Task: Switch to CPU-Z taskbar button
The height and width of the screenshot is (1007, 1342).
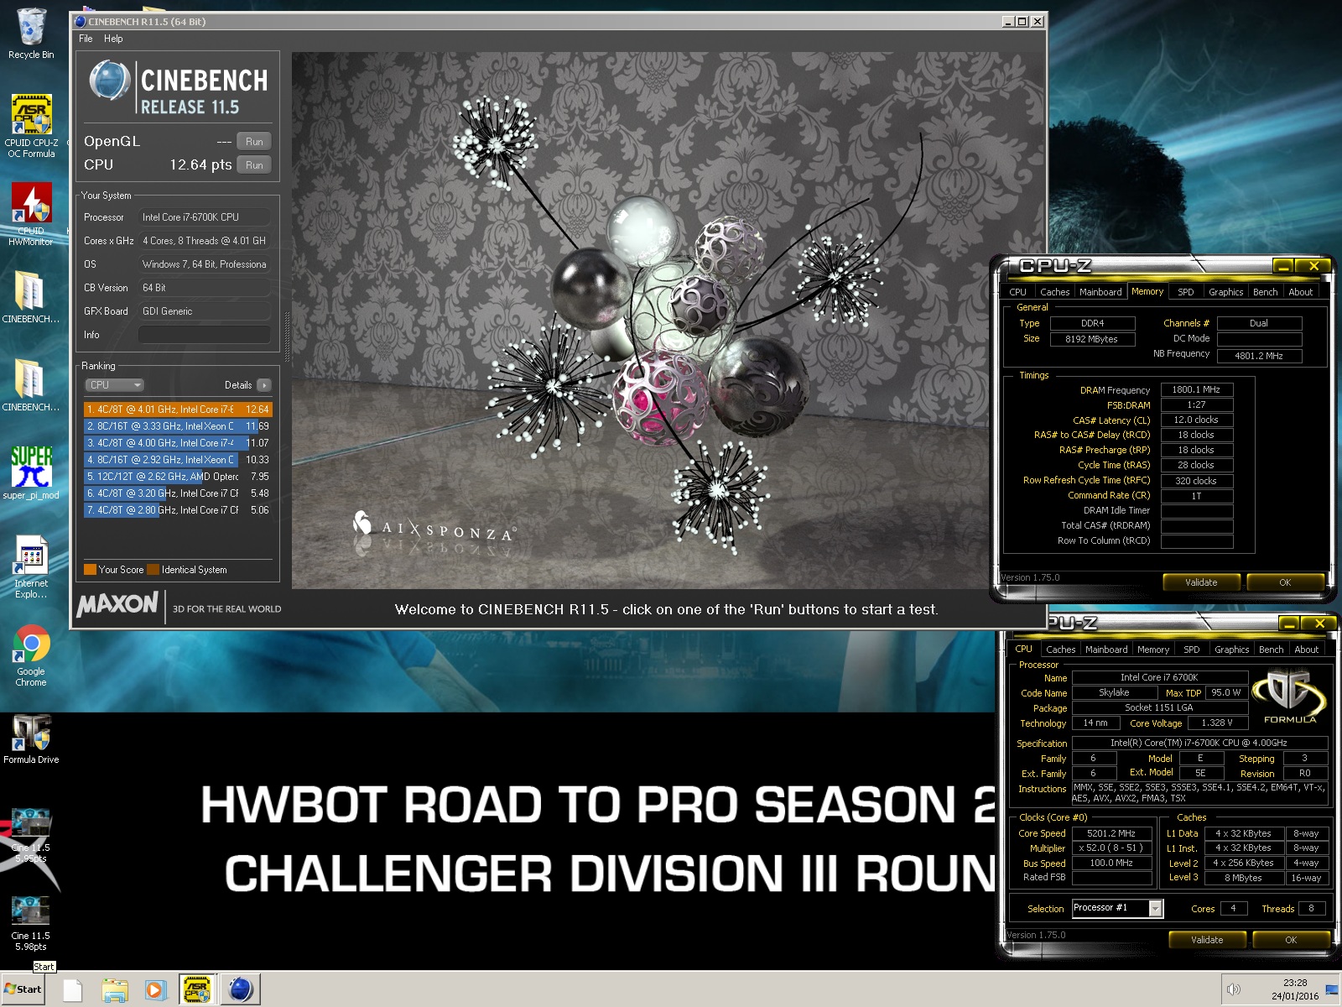Action: click(197, 990)
